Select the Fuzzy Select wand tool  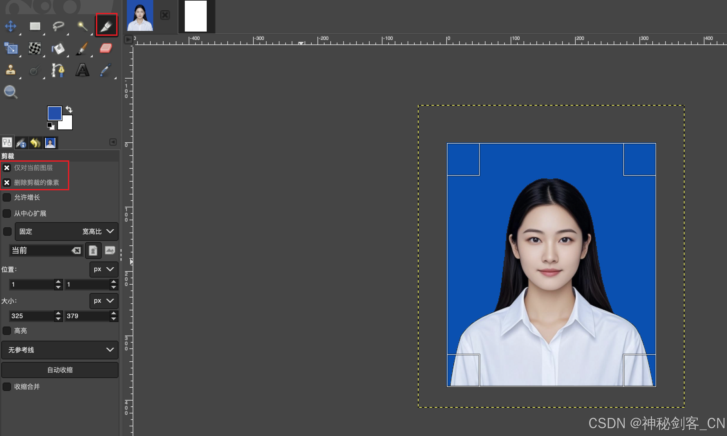[x=82, y=26]
